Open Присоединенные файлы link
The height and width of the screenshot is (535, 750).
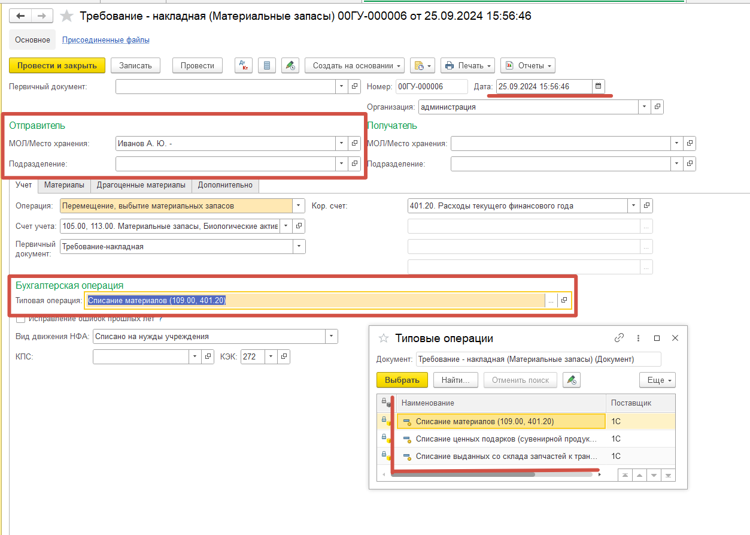tap(106, 40)
